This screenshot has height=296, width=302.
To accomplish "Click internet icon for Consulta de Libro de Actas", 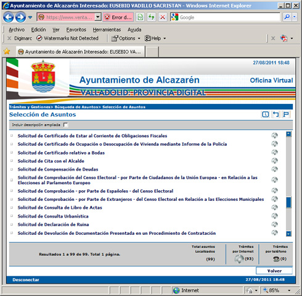I will [x=275, y=207].
